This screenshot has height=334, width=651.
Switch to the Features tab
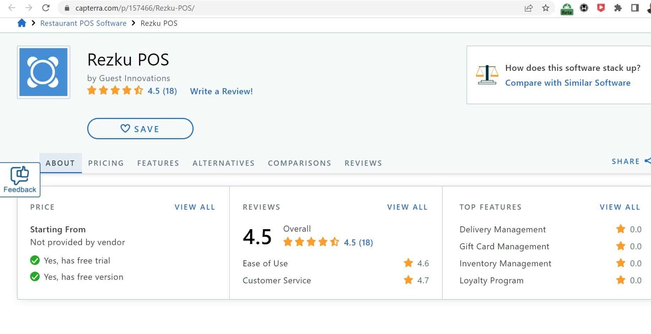(x=158, y=163)
